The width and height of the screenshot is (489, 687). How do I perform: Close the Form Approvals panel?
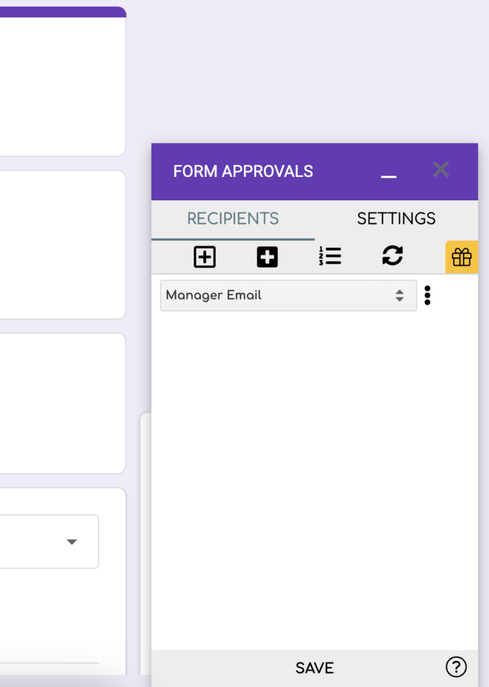point(441,169)
